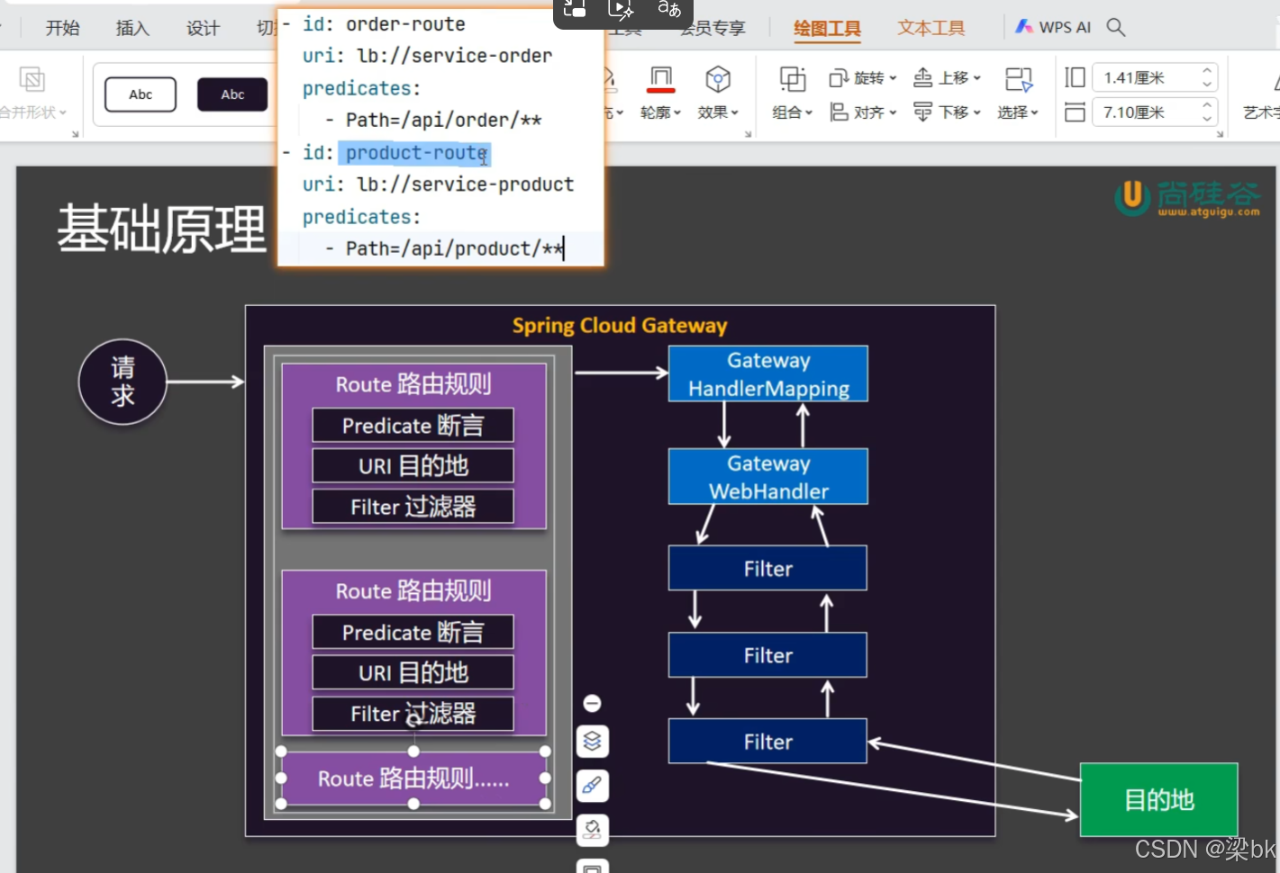Click the id: order-route line
Image resolution: width=1280 pixels, height=873 pixels.
pos(385,24)
